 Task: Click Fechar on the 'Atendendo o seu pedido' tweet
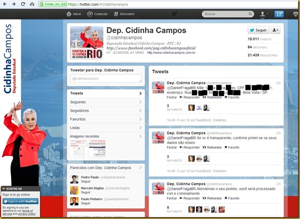click(172, 198)
